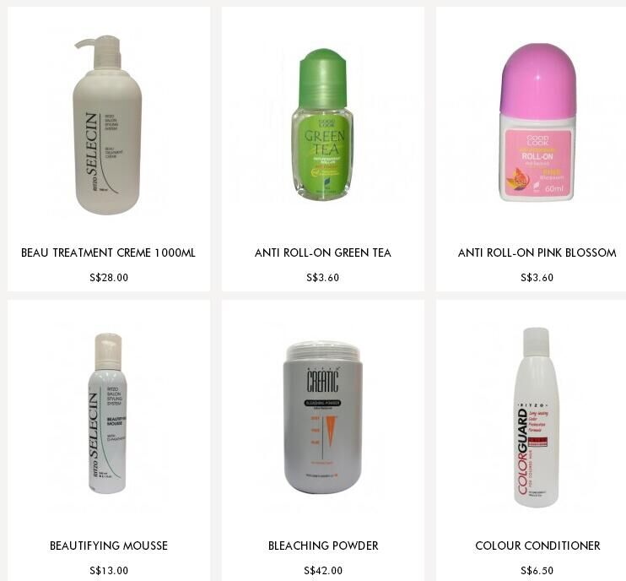626x581 pixels.
Task: Click the BEAUTIFYING MOUSSE title link
Action: pyautogui.click(x=109, y=546)
